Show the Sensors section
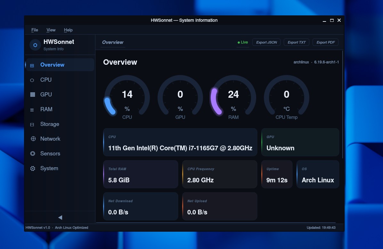Screen dimensions: 383x249 (60, 154)
